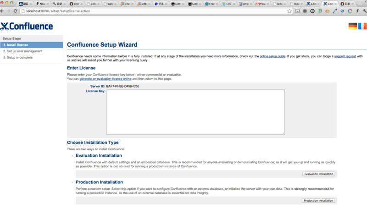367x209 pixels.
Task: Close the 'New' tab with lightning icon
Action: pos(48,4)
